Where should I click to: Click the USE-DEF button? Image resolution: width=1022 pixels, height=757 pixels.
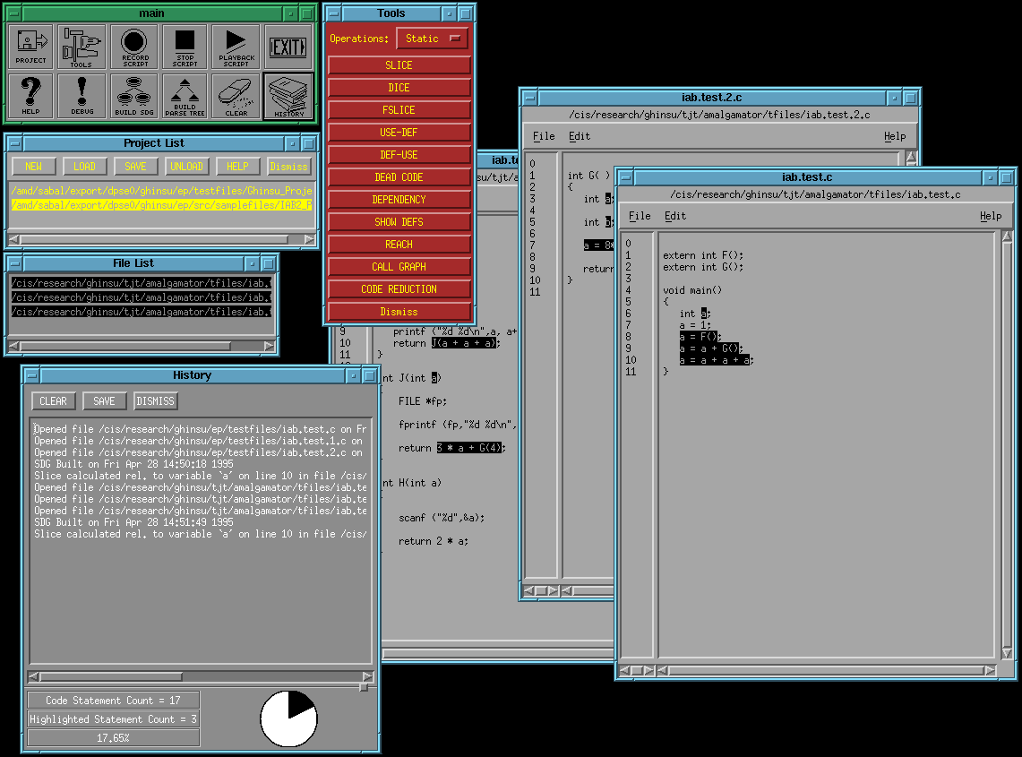[399, 133]
